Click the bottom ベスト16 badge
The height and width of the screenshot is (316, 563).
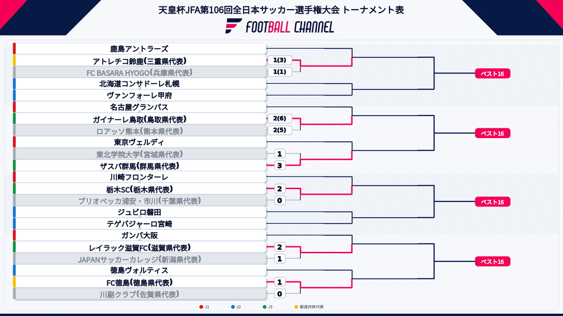[493, 262]
